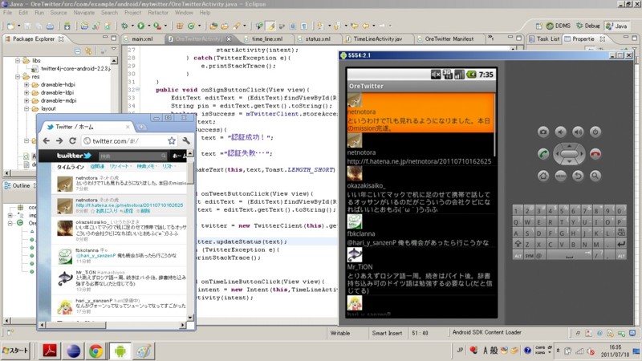
Task: Click the Print icon in Eclipse toolbar
Action: click(50, 26)
